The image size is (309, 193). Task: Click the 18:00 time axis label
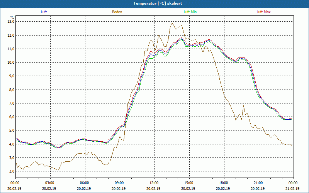(x=224, y=183)
